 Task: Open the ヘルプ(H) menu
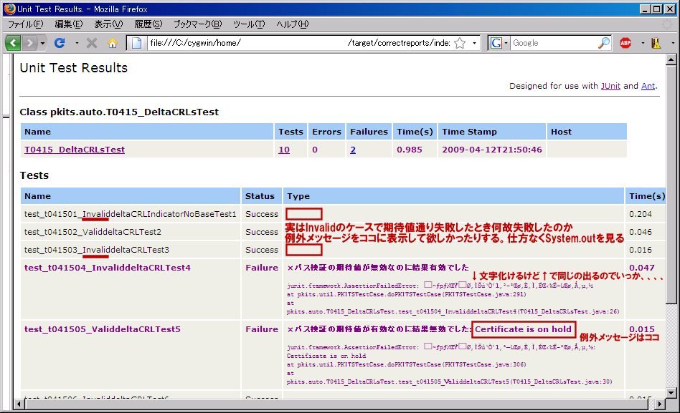click(x=293, y=24)
